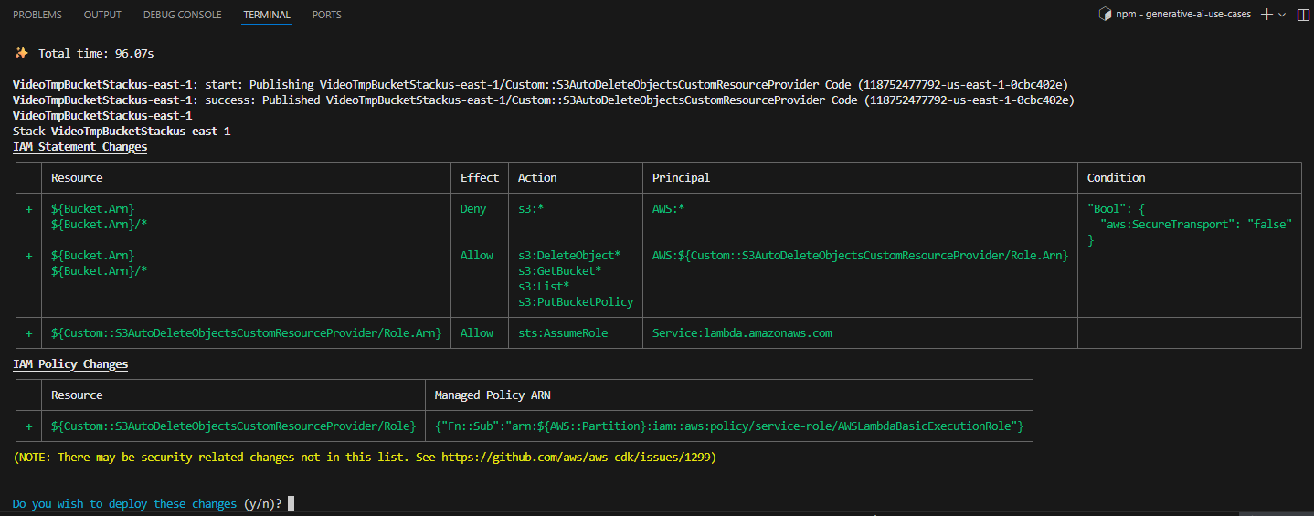
Task: Click the IAM Statement Changes heading
Action: pos(79,147)
